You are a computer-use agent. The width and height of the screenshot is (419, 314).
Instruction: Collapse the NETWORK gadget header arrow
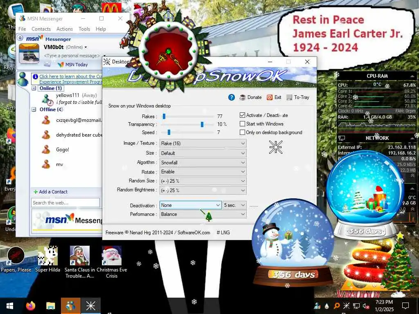[412, 138]
